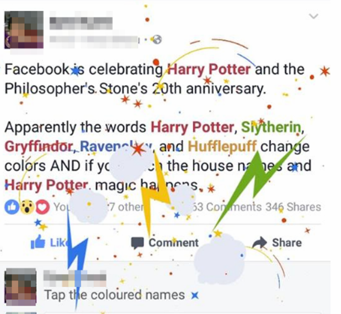Click the Wow reaction emoji icon

pos(27,207)
